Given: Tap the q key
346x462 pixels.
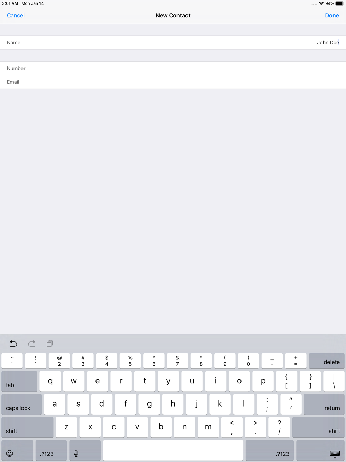Looking at the screenshot, I should (50, 381).
